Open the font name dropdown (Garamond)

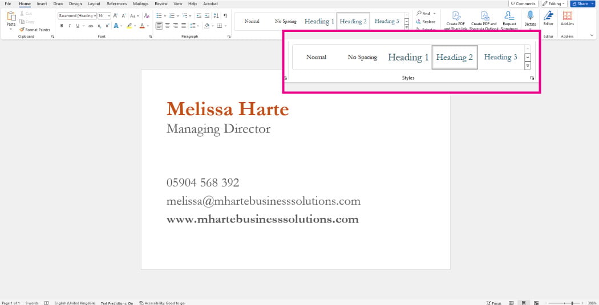point(95,15)
